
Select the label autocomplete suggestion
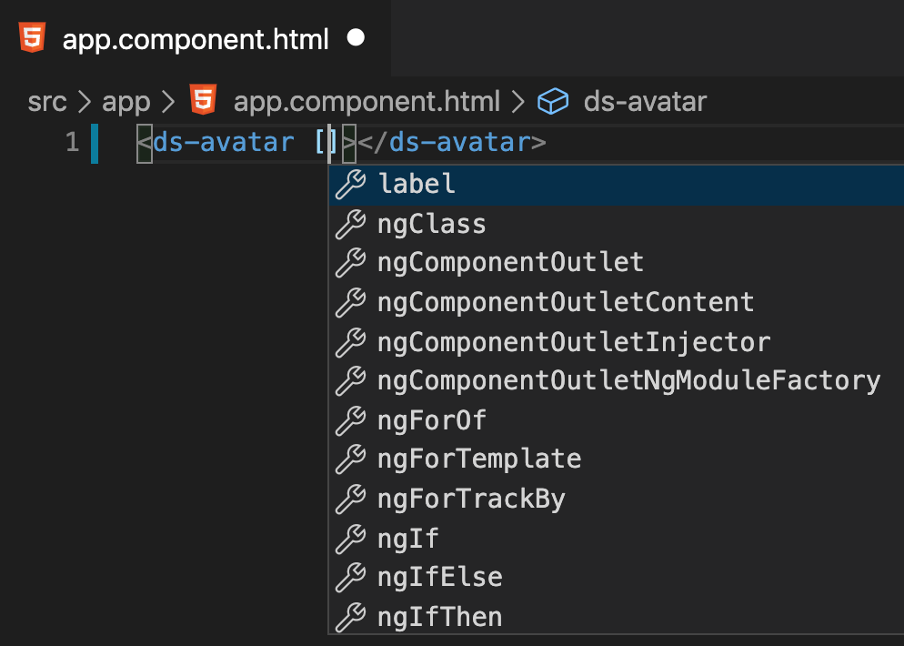[417, 184]
